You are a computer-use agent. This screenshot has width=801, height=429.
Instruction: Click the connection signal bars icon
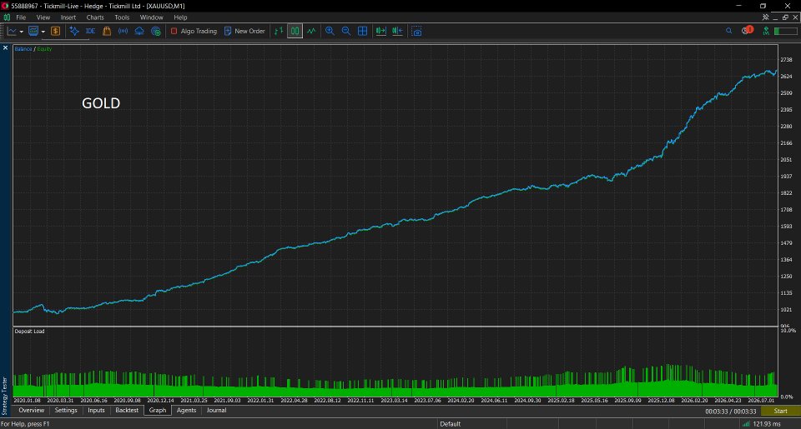(x=746, y=424)
